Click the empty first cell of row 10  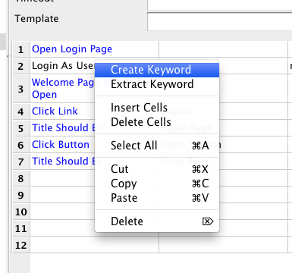click(94, 212)
